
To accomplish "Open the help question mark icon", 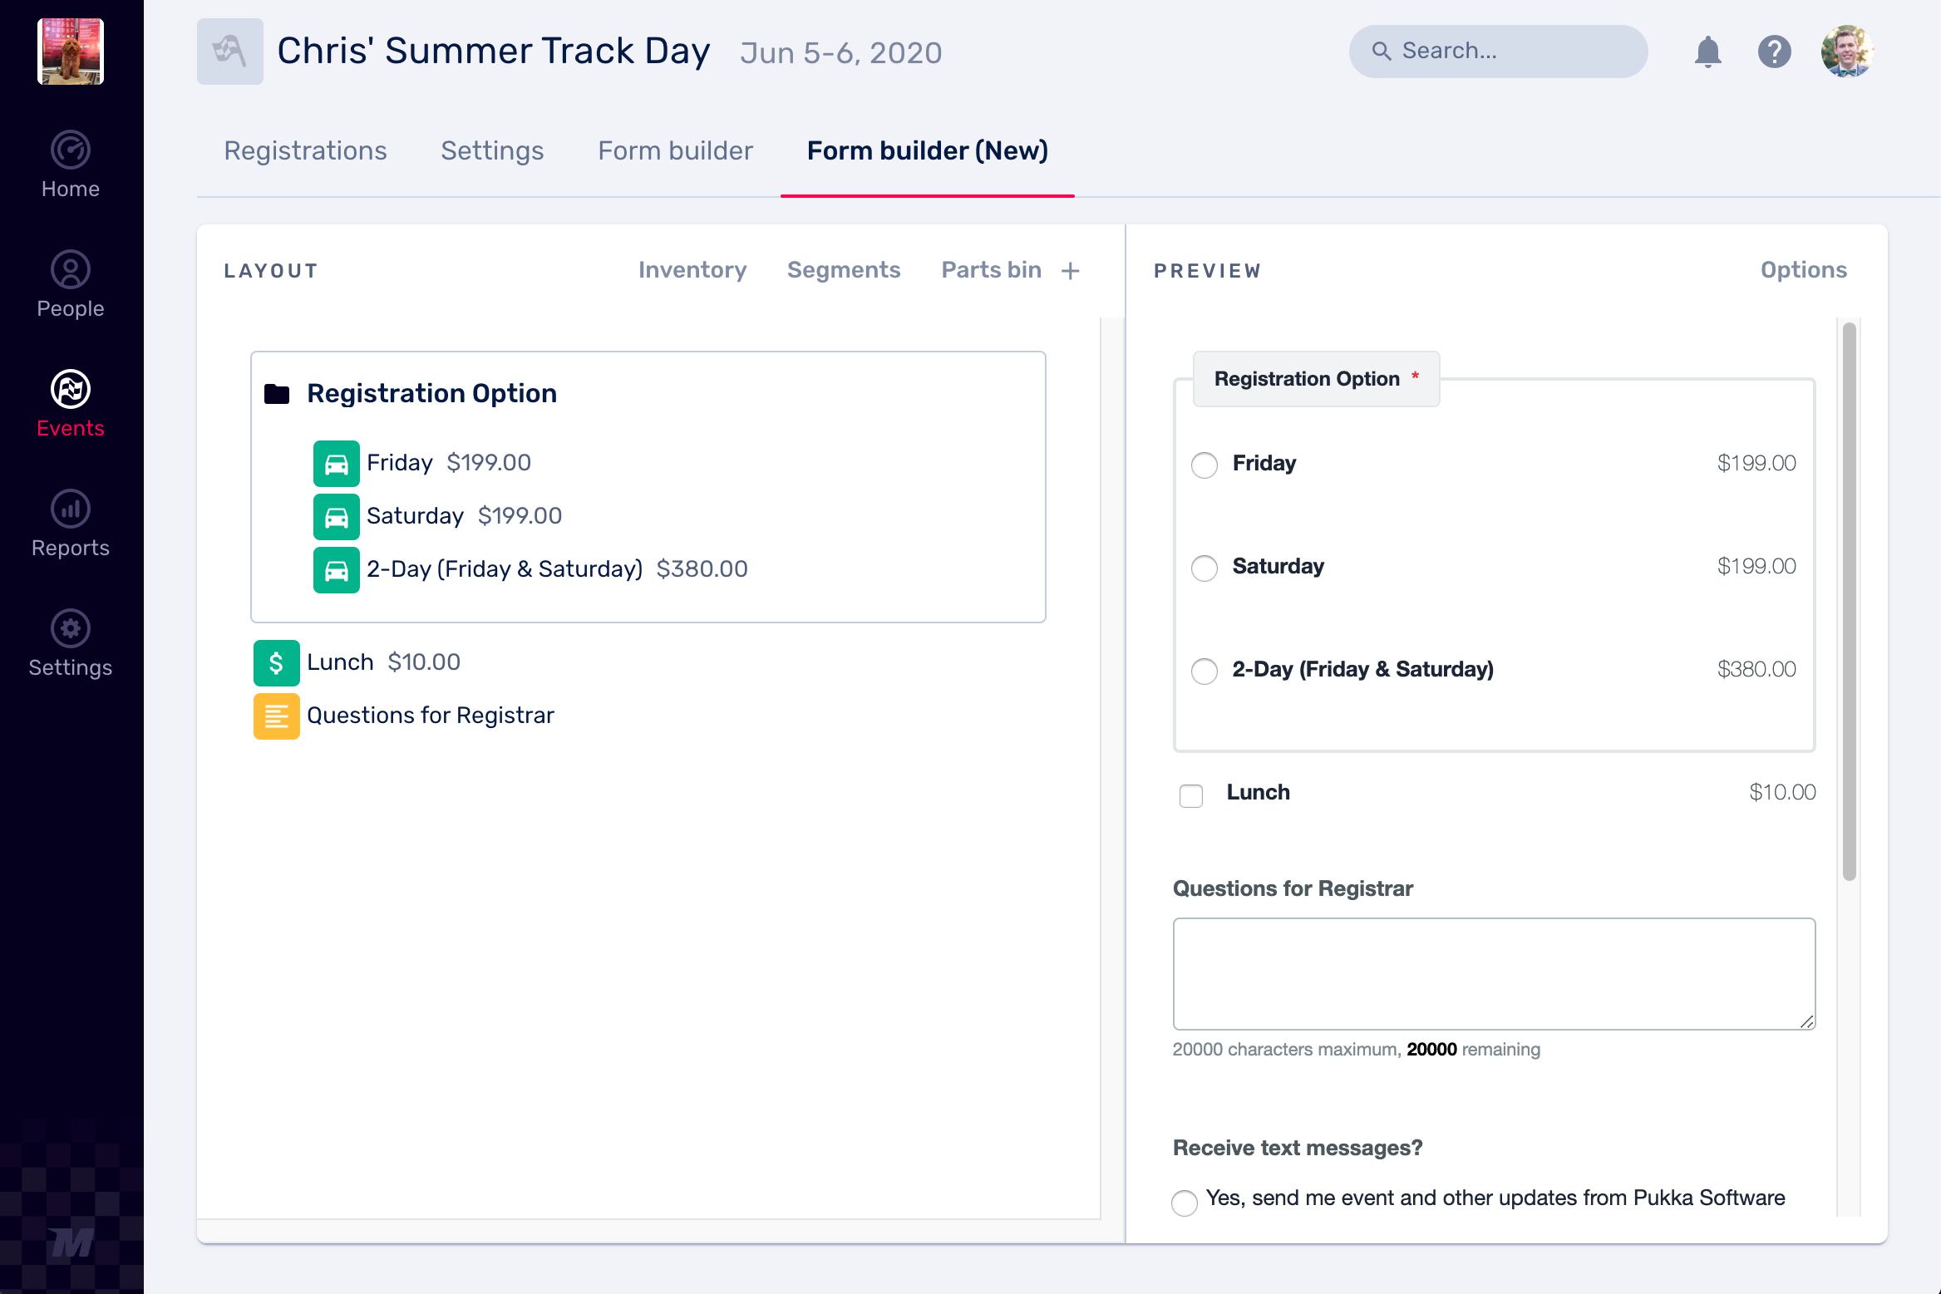I will (1774, 52).
